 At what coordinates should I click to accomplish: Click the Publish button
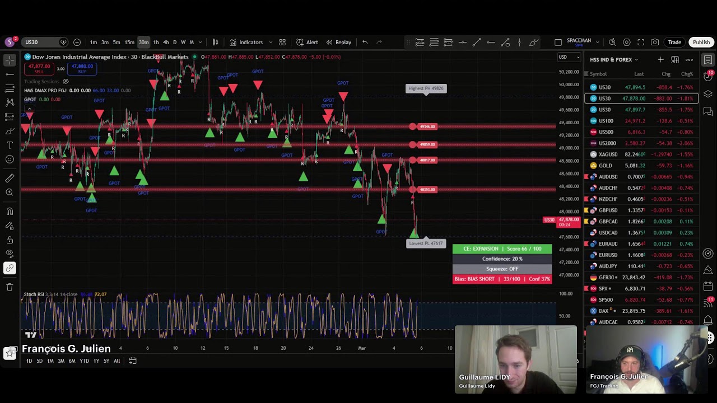[701, 43]
